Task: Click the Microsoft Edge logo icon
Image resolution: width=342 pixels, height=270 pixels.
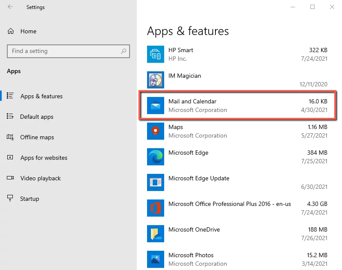Action: tap(156, 157)
